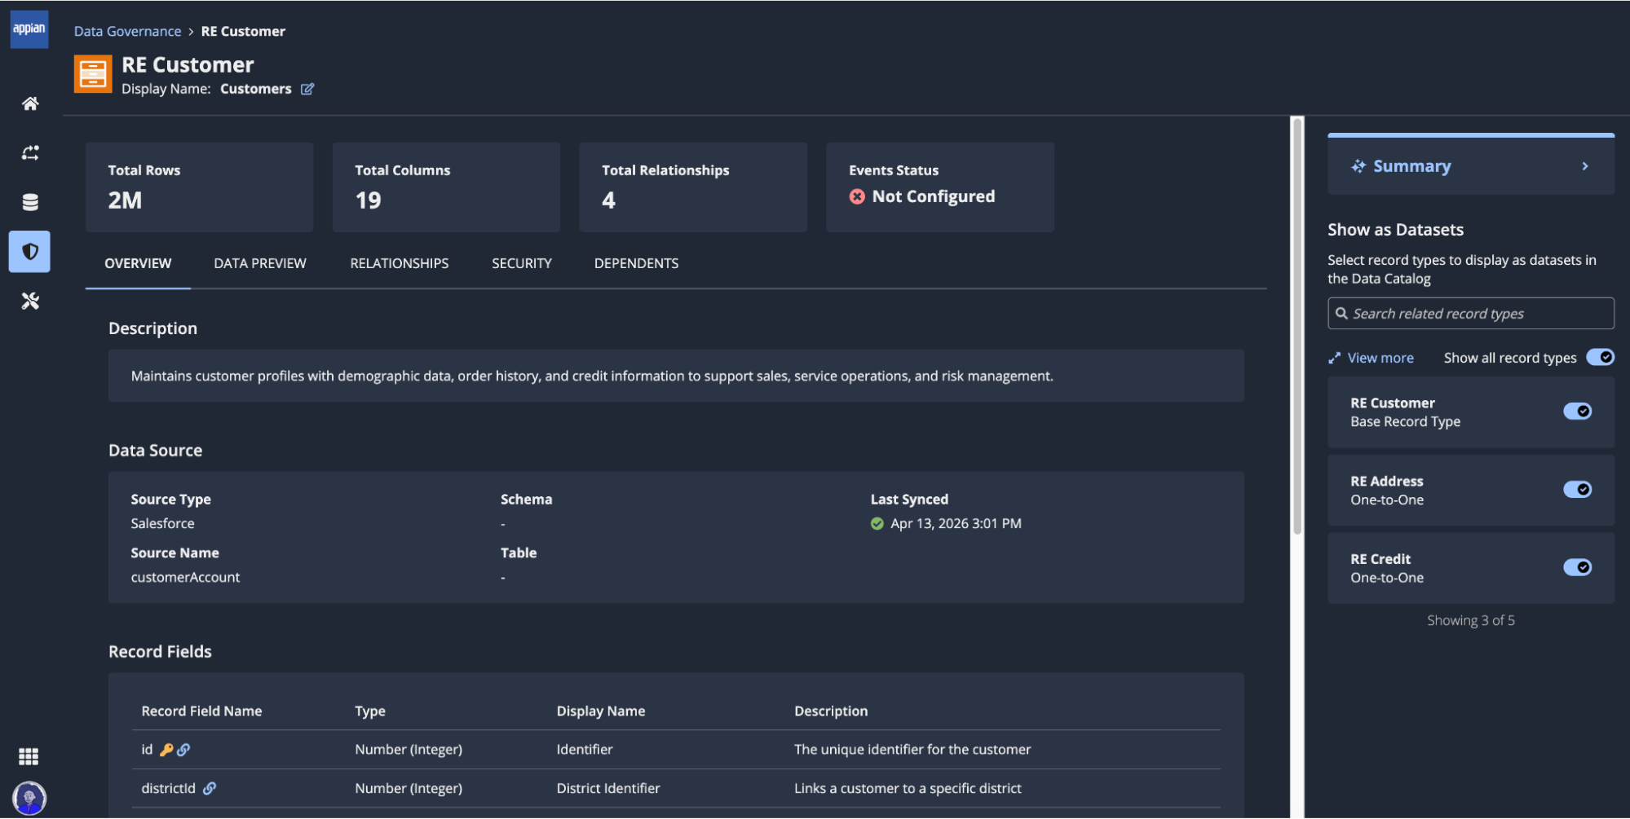The height and width of the screenshot is (819, 1630).
Task: Click RE Customer in the breadcrumb
Action: click(243, 31)
